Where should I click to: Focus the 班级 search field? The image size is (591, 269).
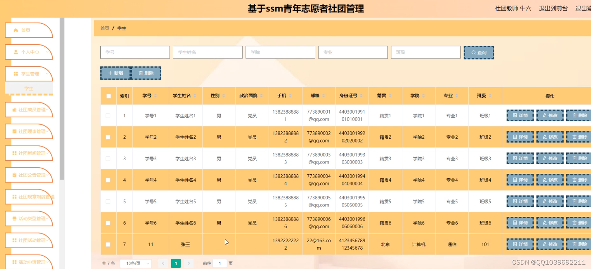pos(426,52)
